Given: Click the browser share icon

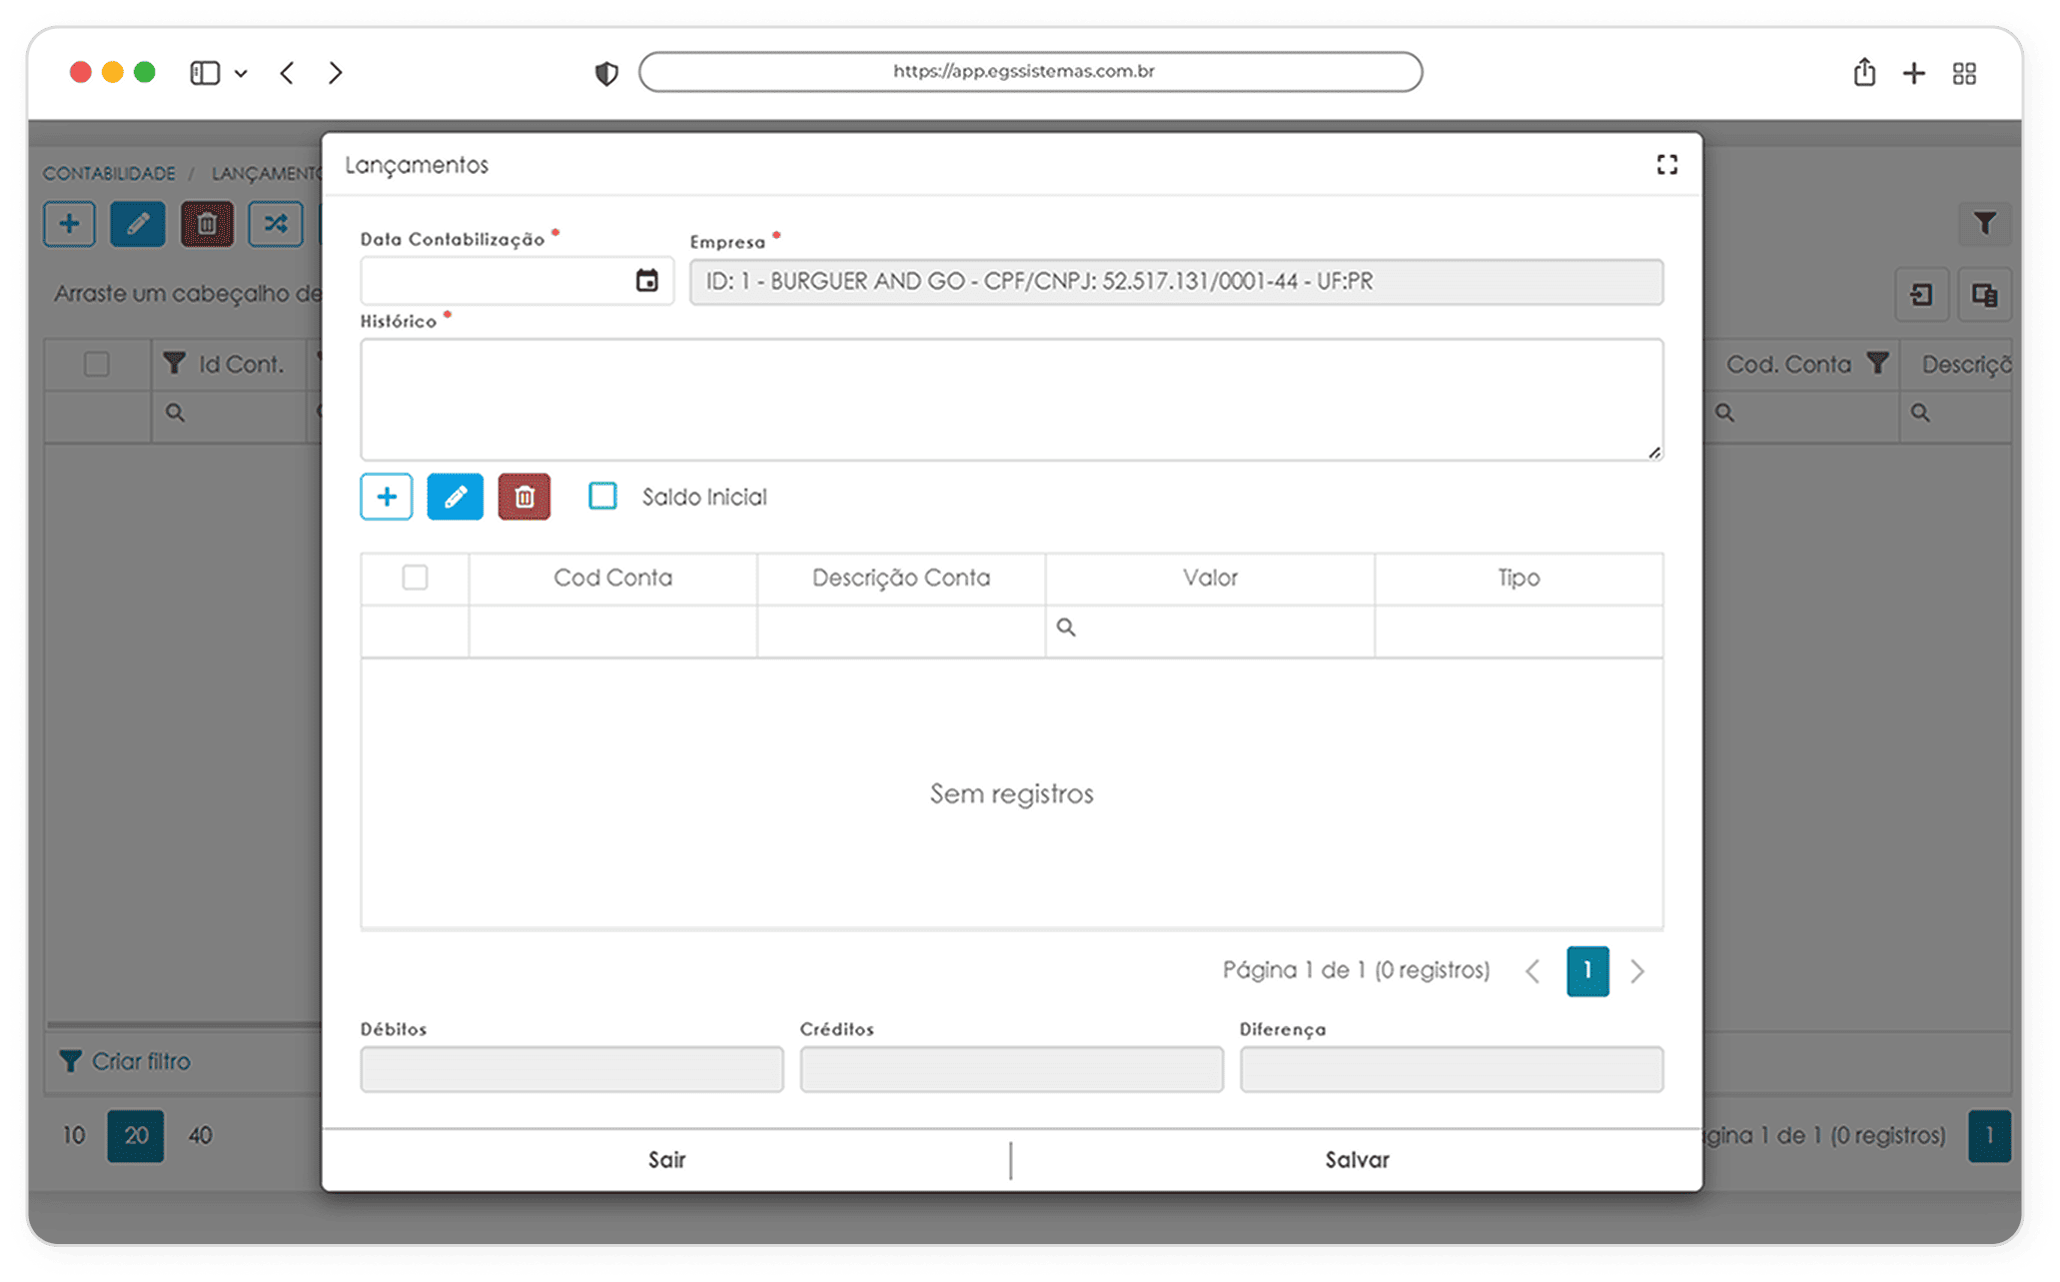Looking at the screenshot, I should [x=1864, y=72].
